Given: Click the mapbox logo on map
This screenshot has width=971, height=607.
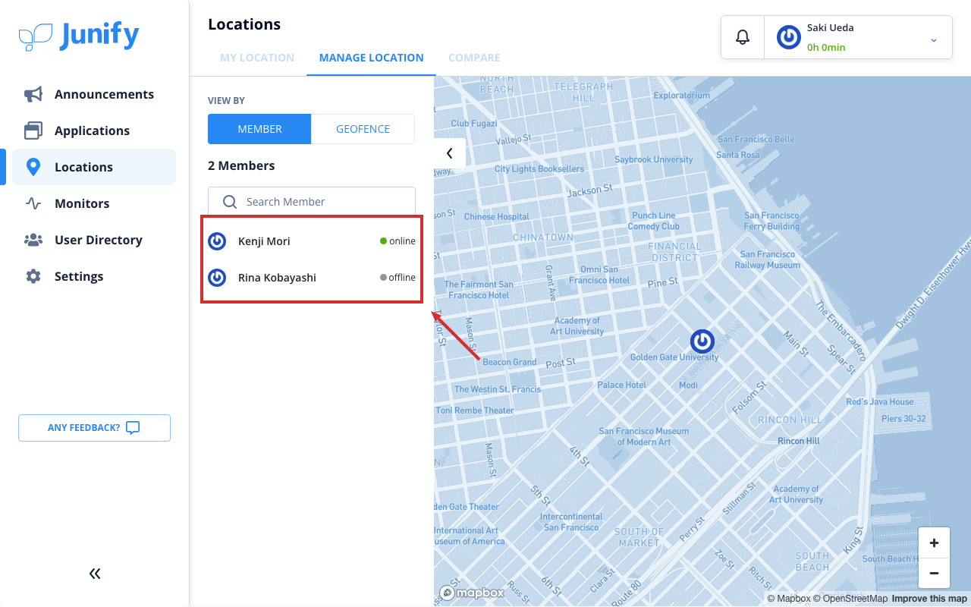Looking at the screenshot, I should coord(472,593).
